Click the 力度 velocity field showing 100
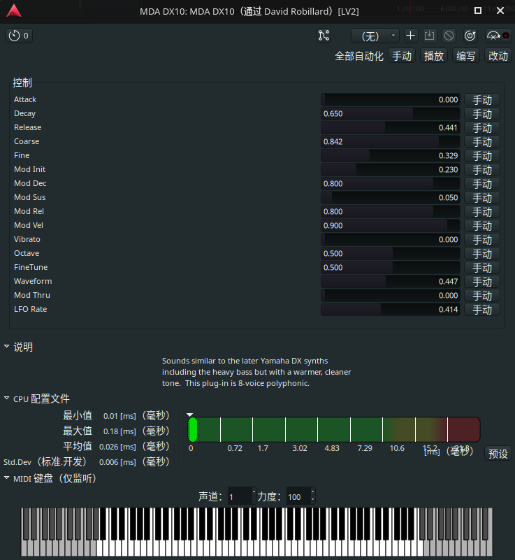The image size is (515, 560). 298,496
